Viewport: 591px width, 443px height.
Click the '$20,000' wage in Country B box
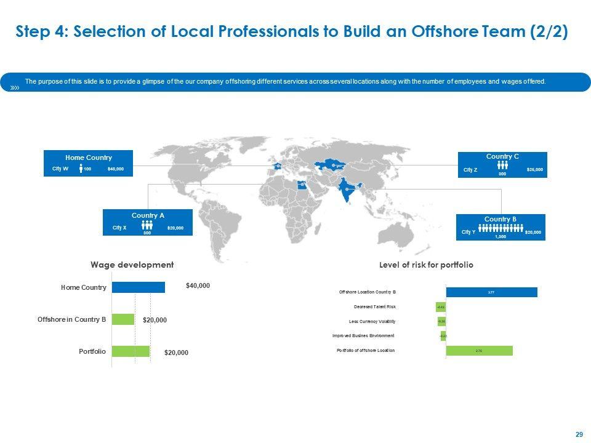(x=533, y=232)
